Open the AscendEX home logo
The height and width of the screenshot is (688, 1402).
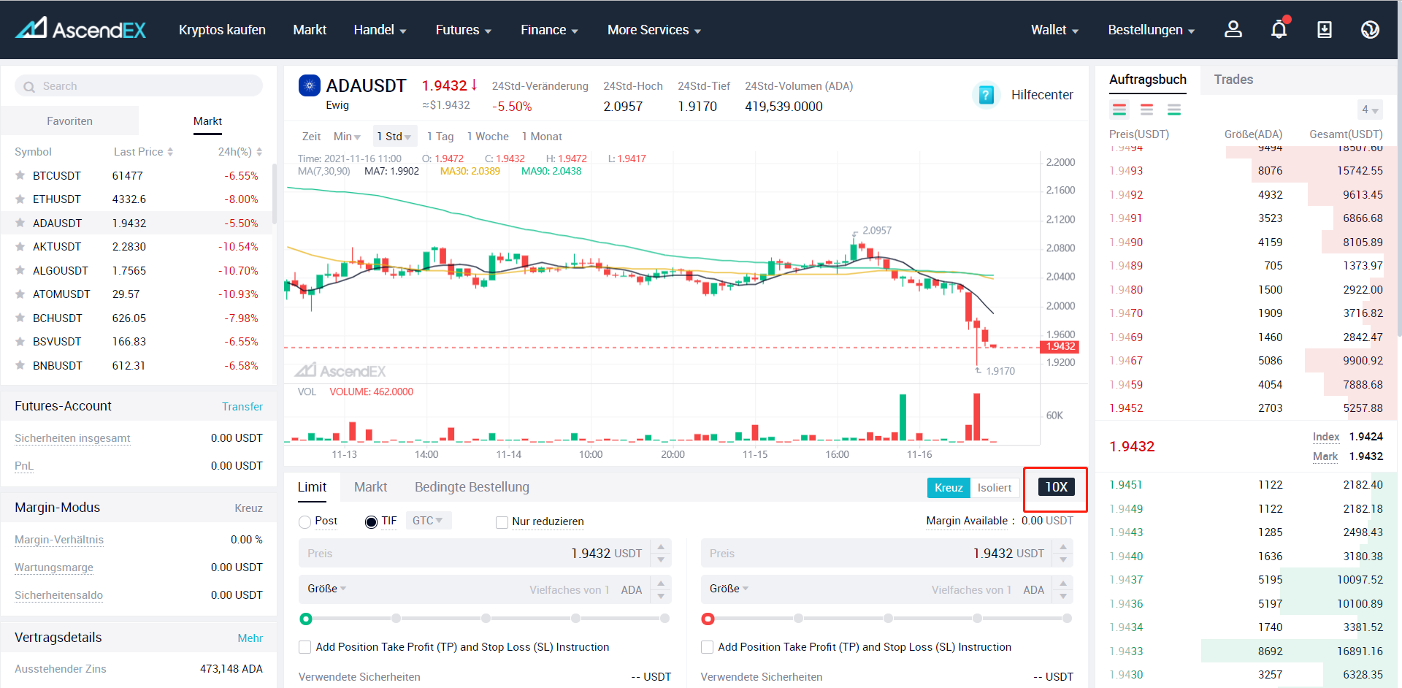[x=81, y=28]
